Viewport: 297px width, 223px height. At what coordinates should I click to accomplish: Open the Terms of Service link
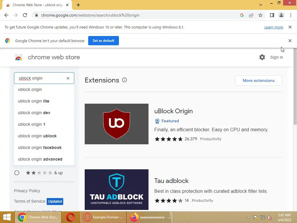[30, 201]
